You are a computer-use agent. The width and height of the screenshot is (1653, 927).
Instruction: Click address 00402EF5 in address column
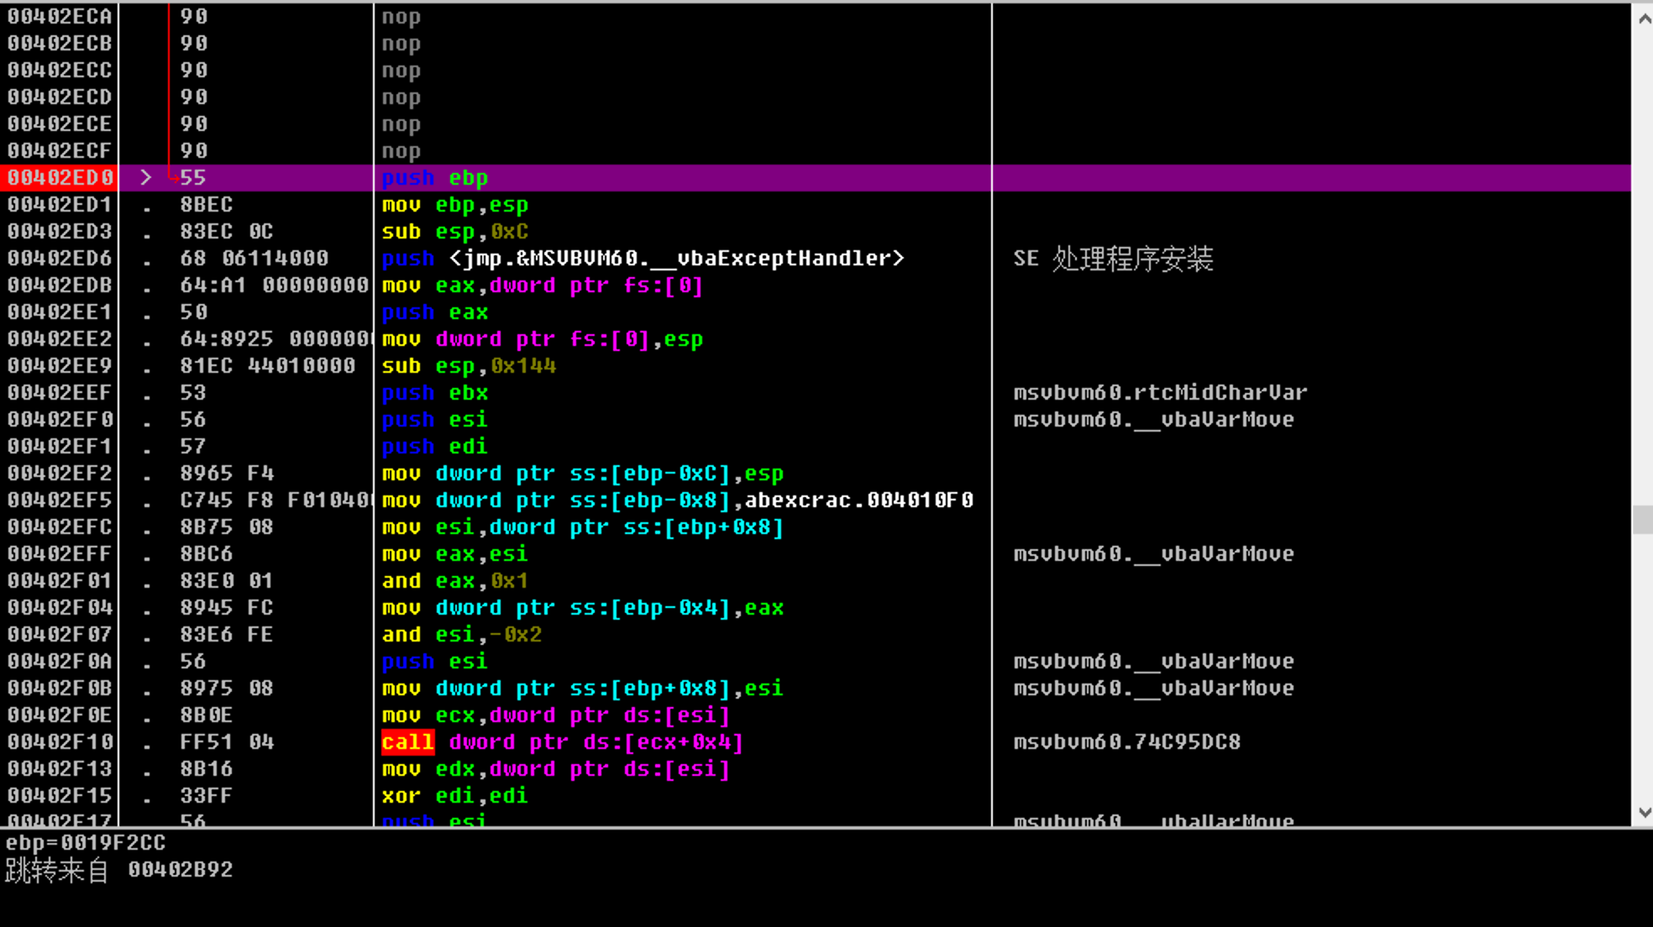[60, 500]
